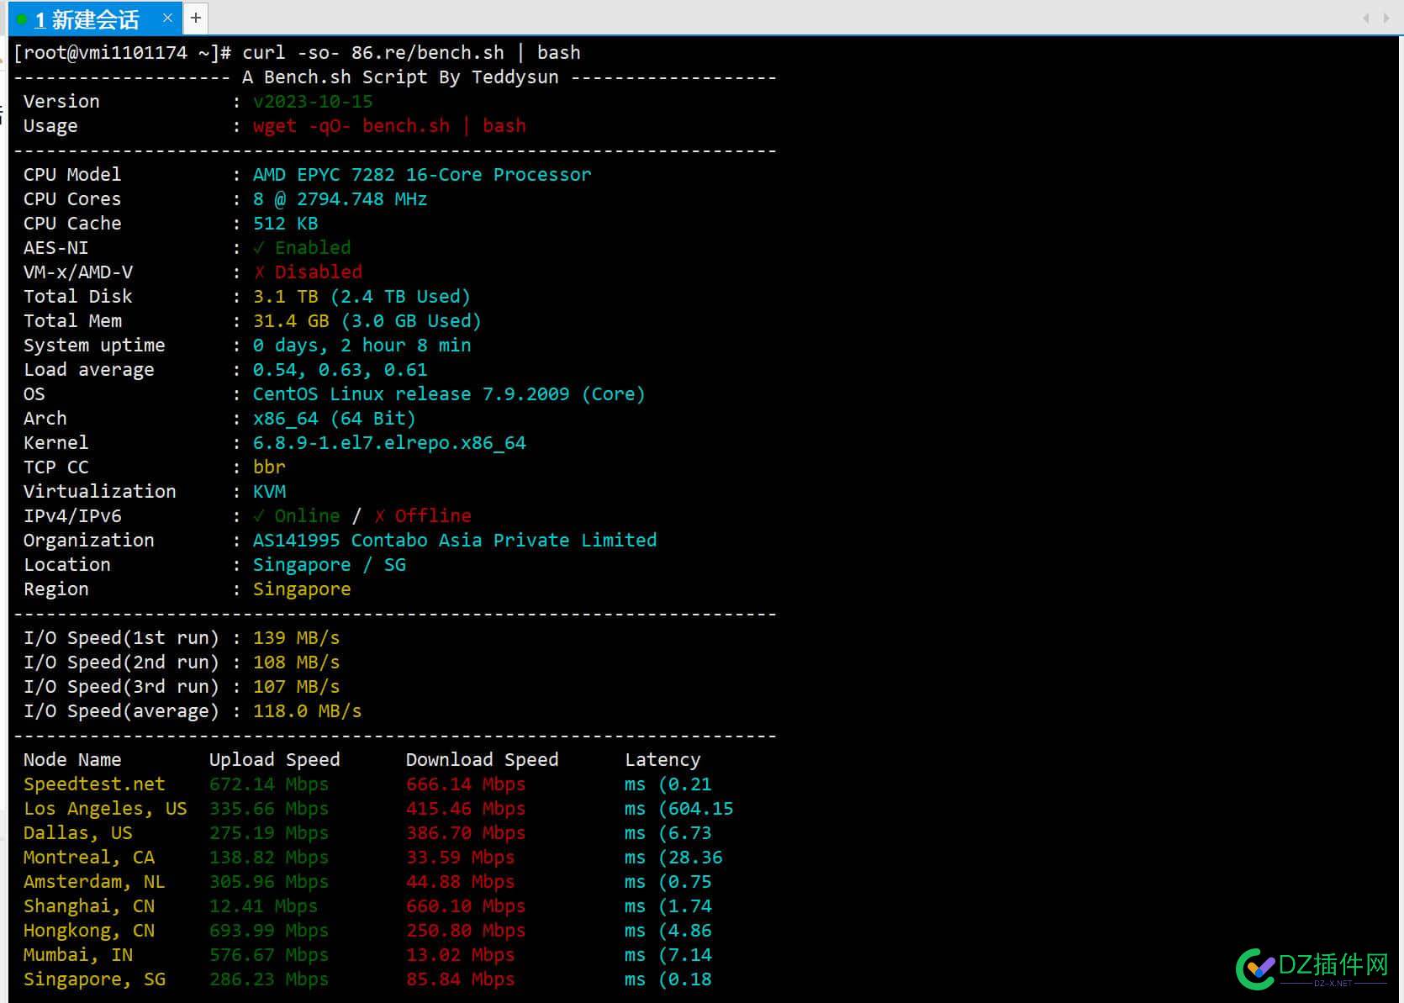Viewport: 1404px width, 1003px height.
Task: Click the AES-NI Enabled status
Action: point(302,247)
